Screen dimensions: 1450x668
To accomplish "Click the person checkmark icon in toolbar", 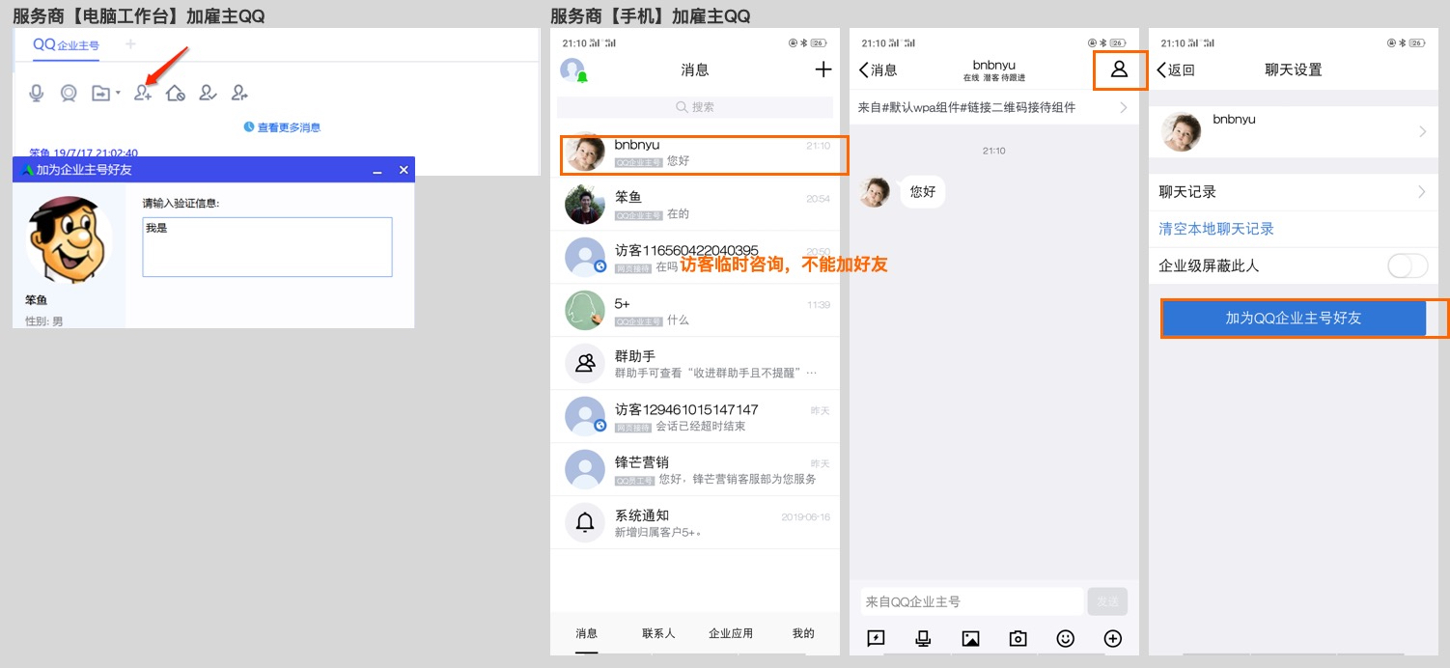I will tap(208, 93).
